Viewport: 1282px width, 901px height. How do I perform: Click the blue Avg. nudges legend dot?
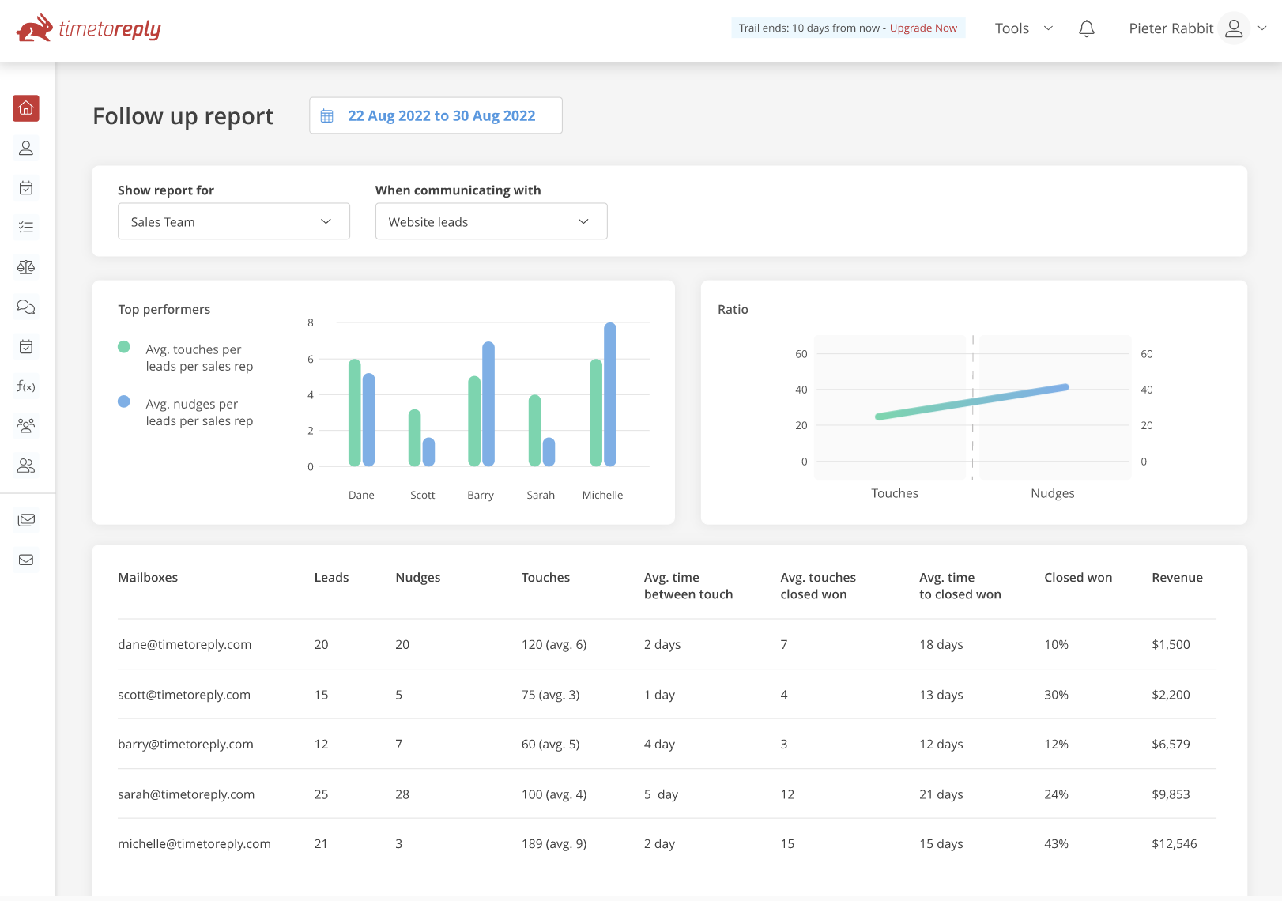pyautogui.click(x=124, y=401)
